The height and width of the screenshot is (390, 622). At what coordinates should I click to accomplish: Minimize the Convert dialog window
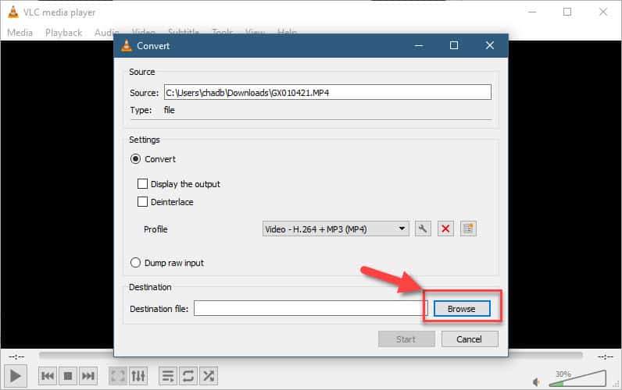(x=419, y=45)
